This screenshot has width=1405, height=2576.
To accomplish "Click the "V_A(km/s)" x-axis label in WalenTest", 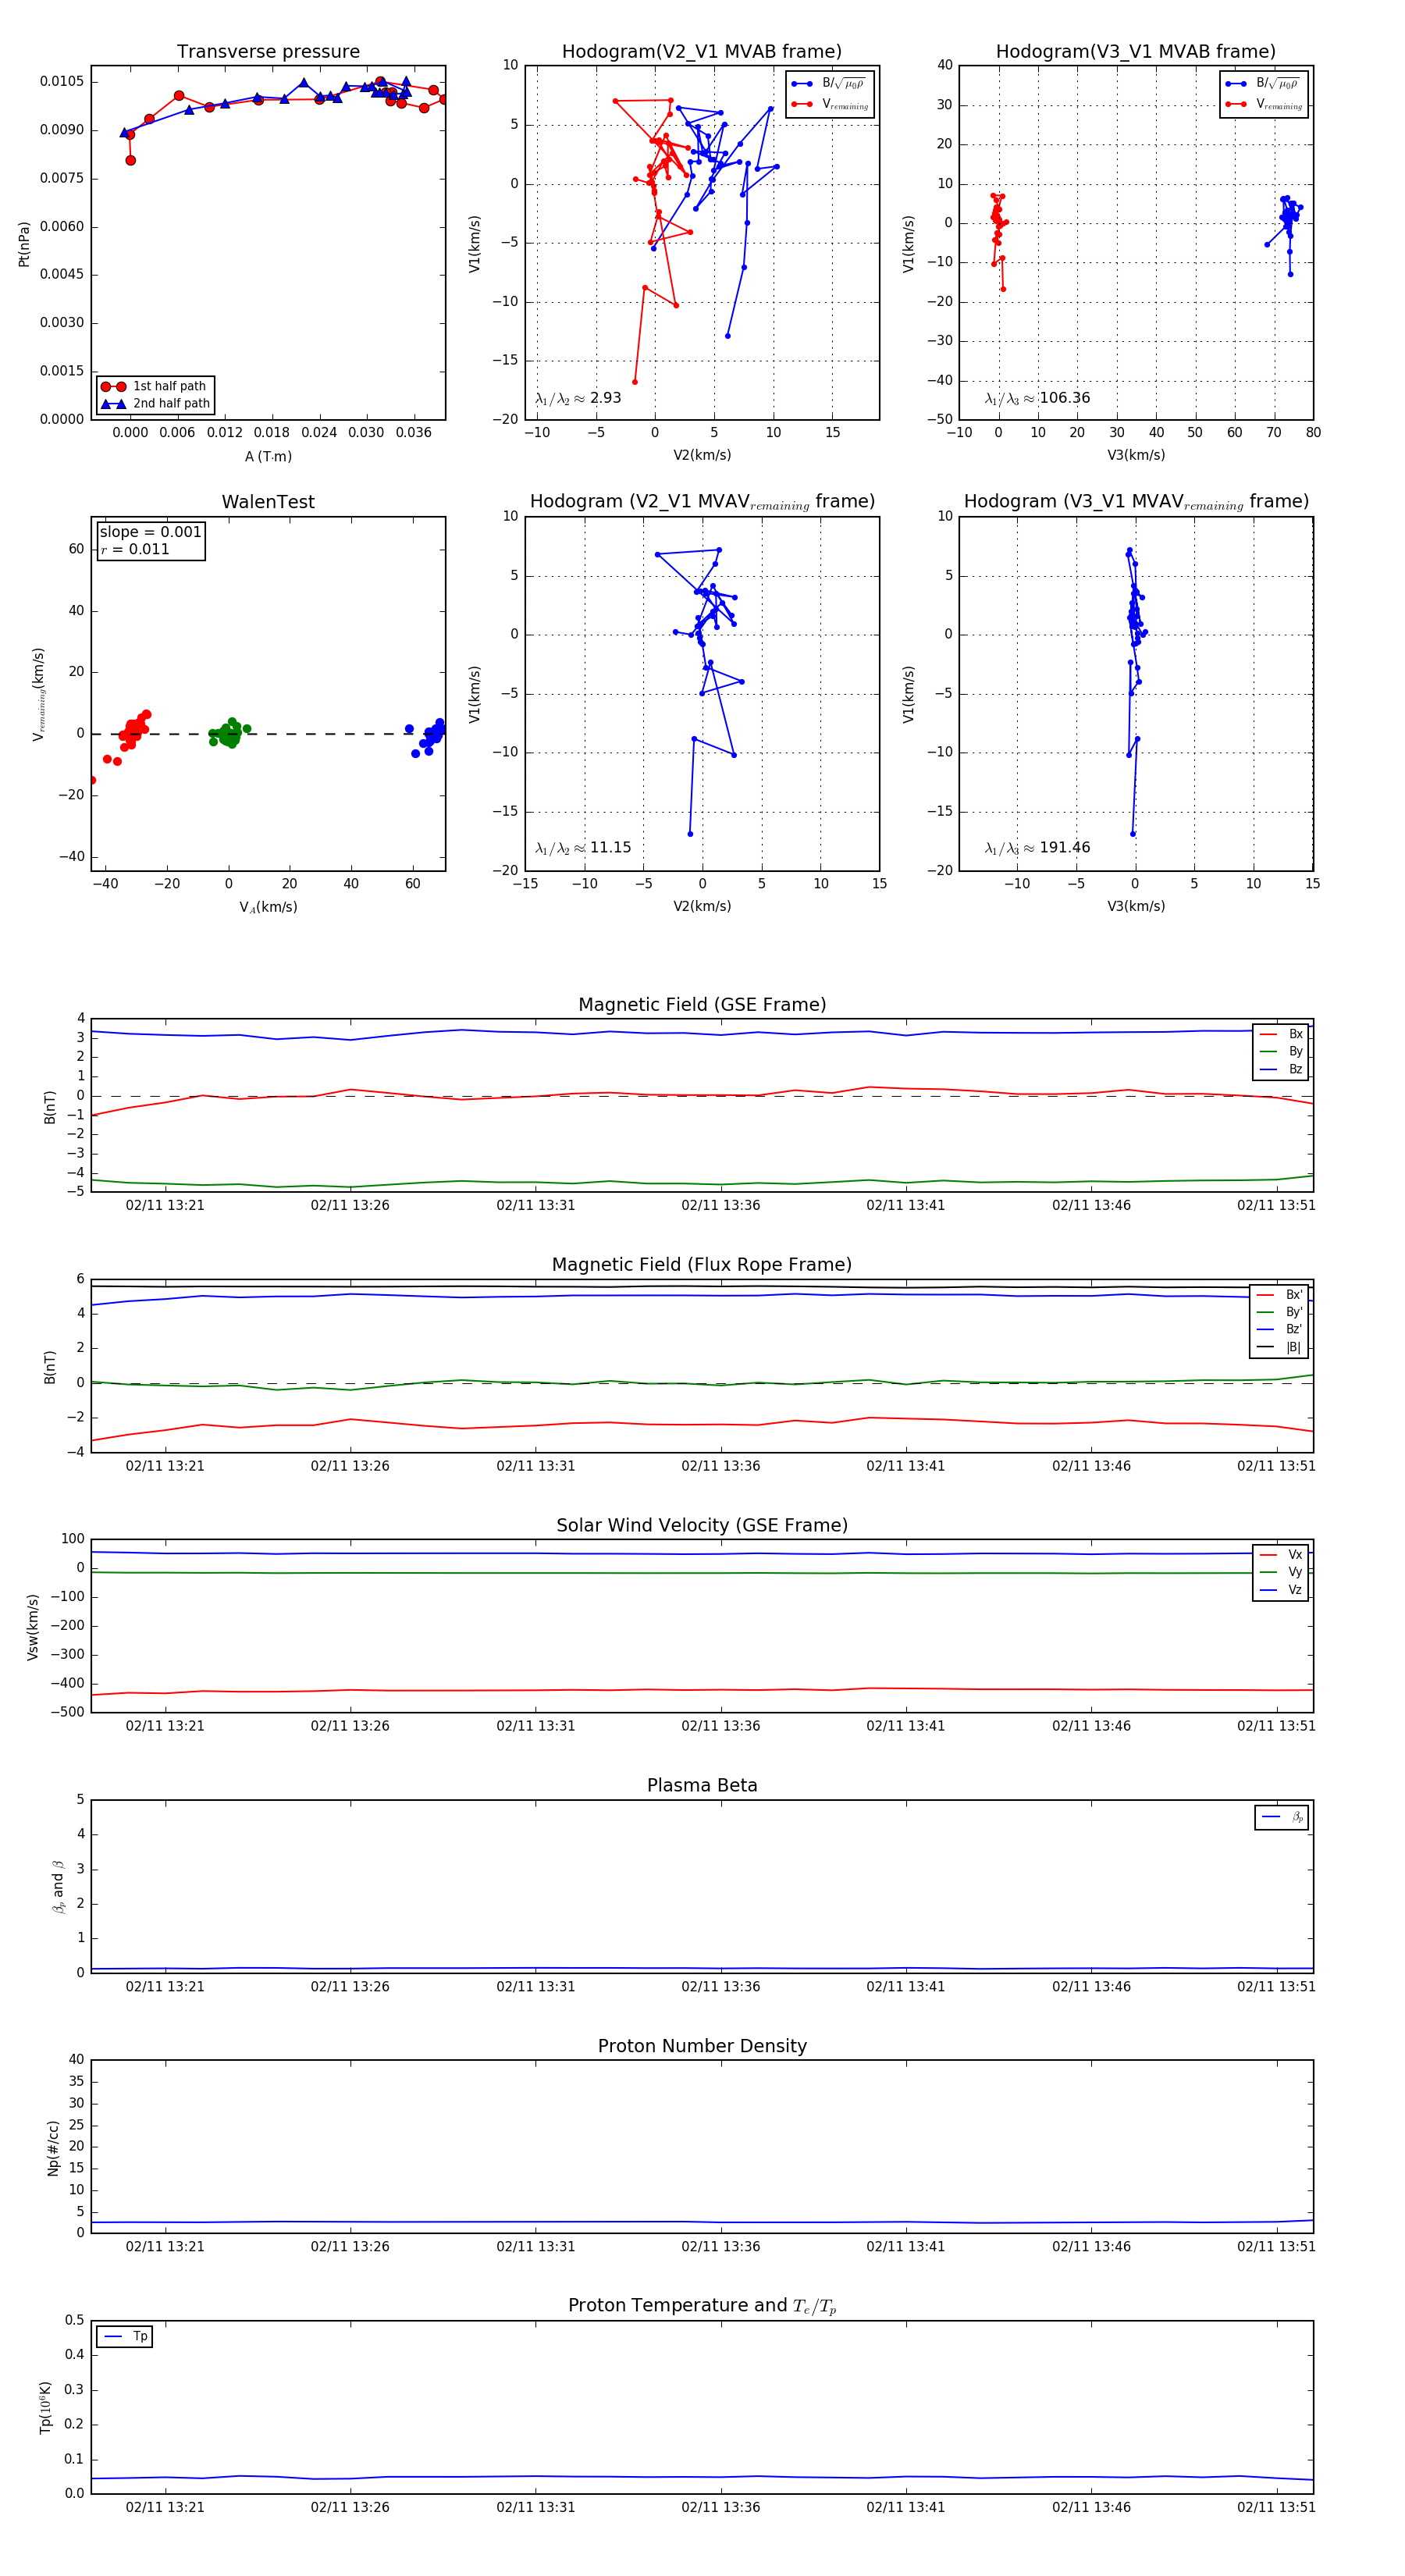I will click(268, 907).
